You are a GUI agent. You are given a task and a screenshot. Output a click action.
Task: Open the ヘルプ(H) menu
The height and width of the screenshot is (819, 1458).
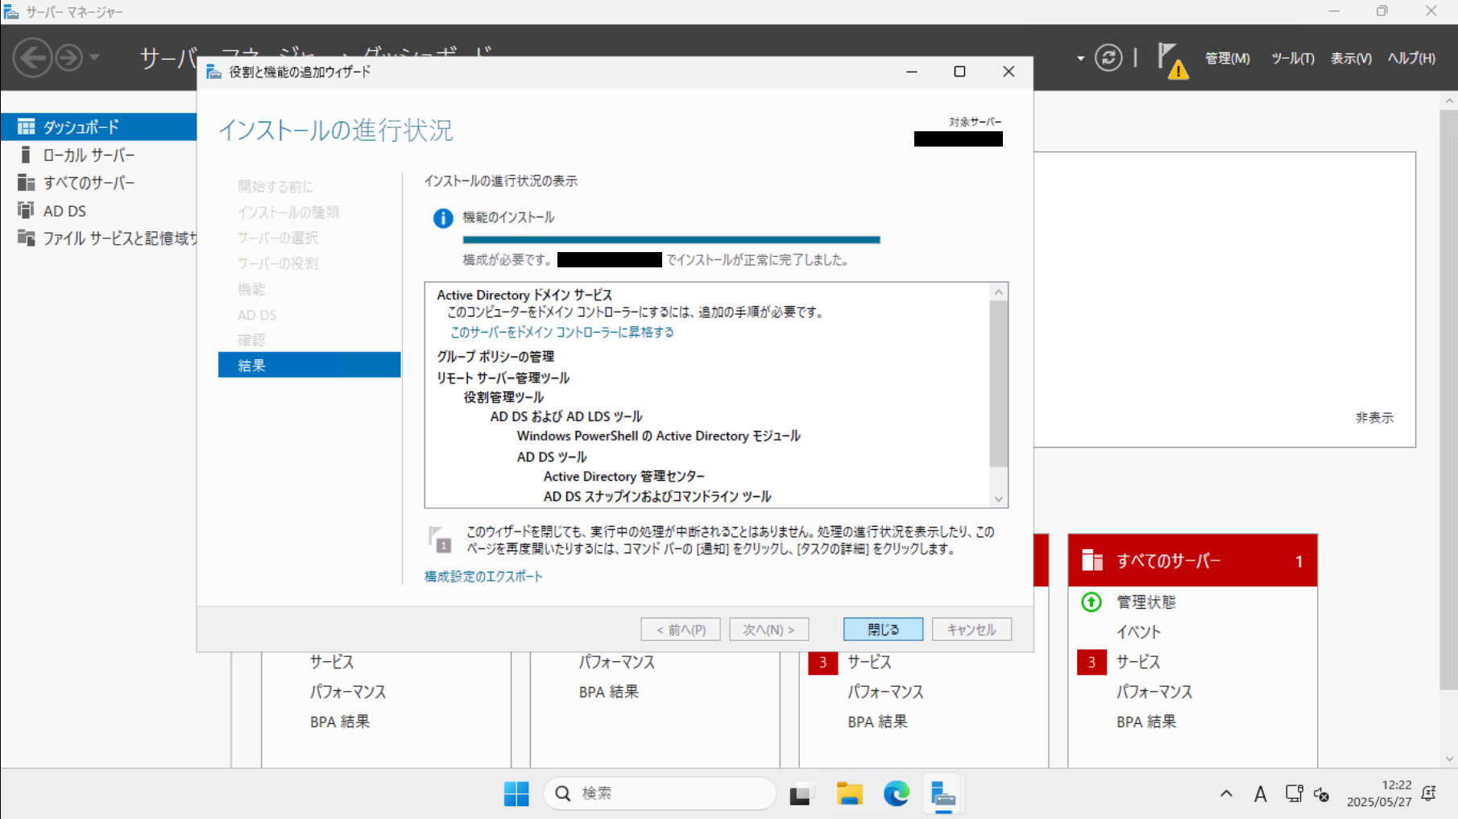[1411, 58]
